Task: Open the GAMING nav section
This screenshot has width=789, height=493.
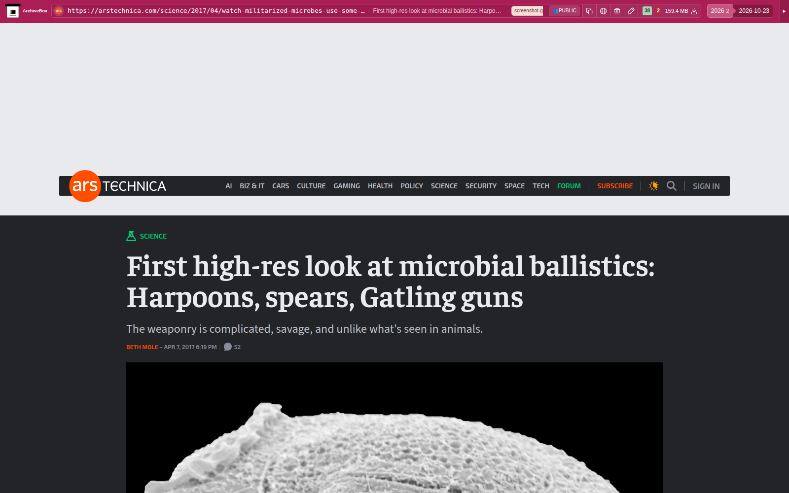Action: (x=347, y=186)
